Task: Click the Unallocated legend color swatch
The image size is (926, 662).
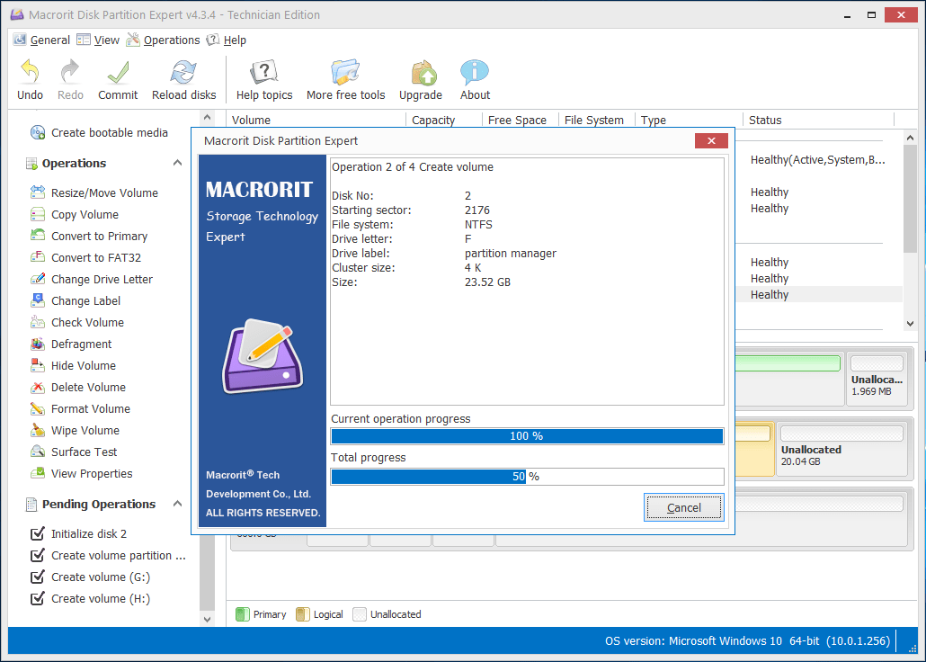Action: coord(359,614)
